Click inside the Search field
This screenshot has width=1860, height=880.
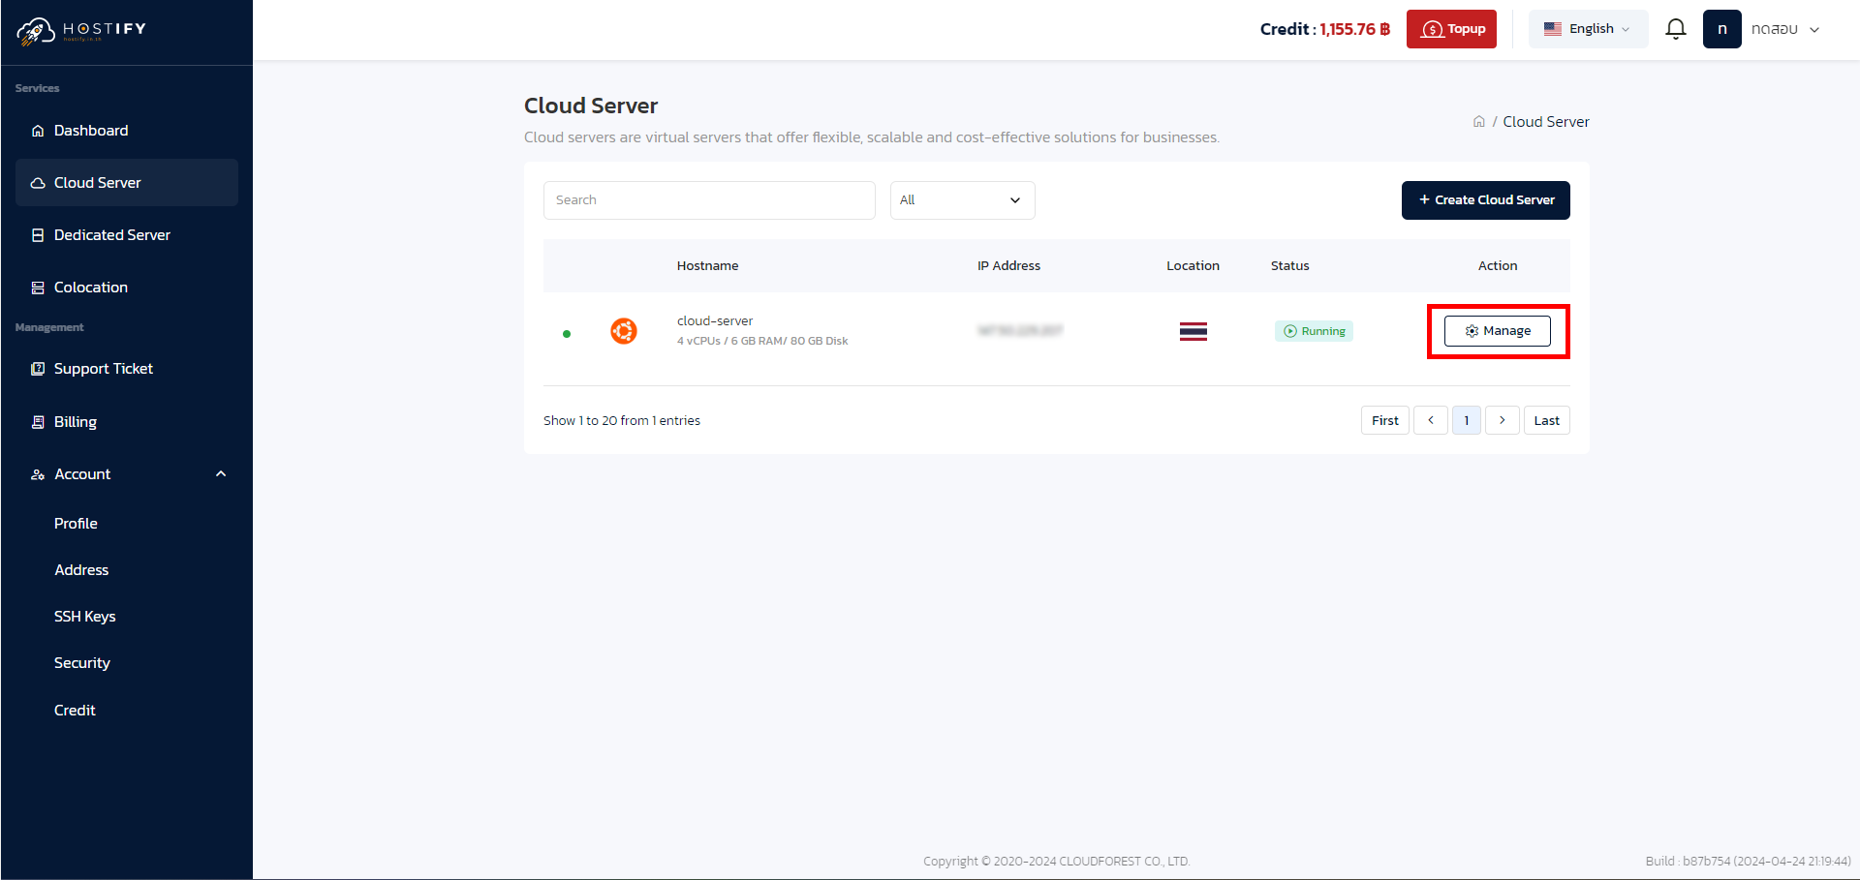[x=709, y=199]
